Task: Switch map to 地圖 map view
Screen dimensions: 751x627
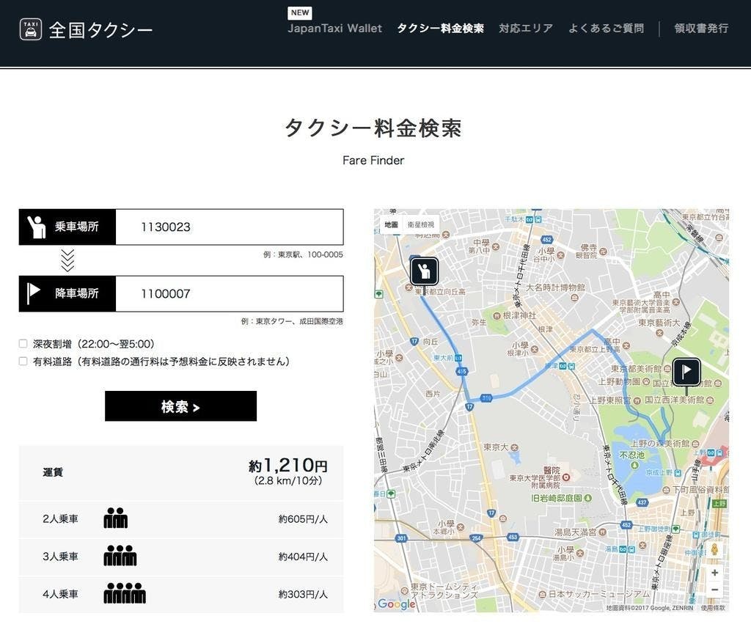Action: point(392,224)
